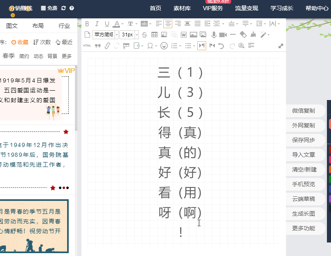The width and height of the screenshot is (331, 256).
Task: Insert an emoji
Action: [x=164, y=45]
